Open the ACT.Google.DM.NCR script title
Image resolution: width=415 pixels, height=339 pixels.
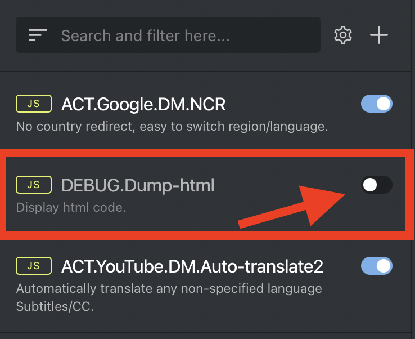coord(143,104)
